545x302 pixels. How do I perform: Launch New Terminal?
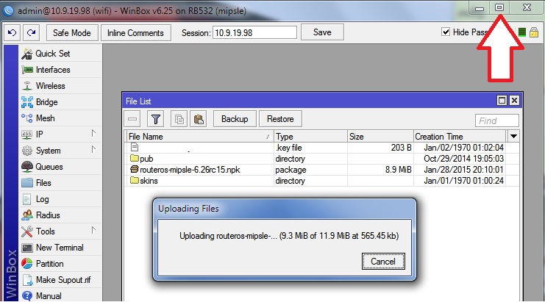coord(60,248)
